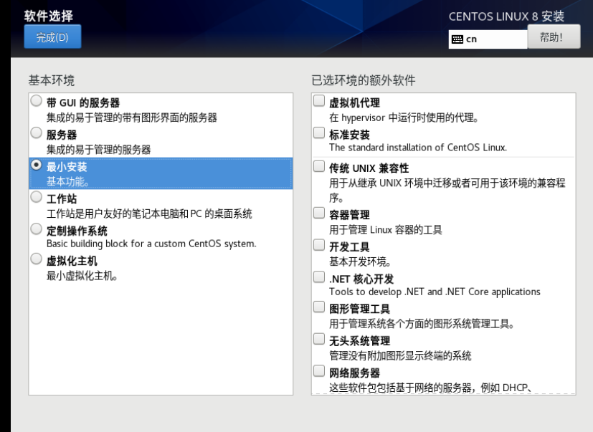Enable the 标准安装 checkbox
The width and height of the screenshot is (593, 432).
(x=319, y=133)
